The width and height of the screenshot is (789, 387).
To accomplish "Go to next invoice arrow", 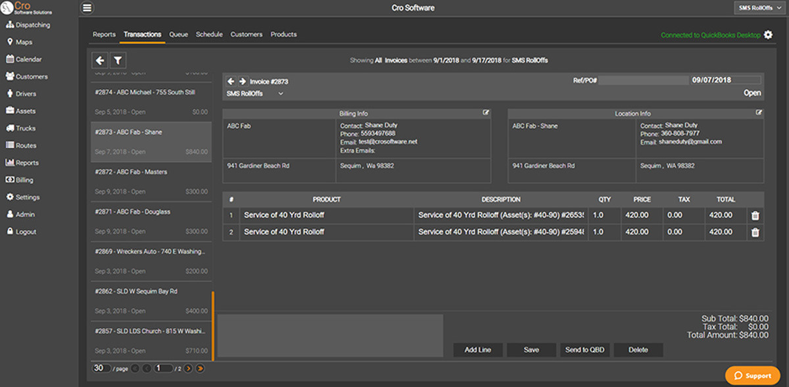I will [x=242, y=81].
